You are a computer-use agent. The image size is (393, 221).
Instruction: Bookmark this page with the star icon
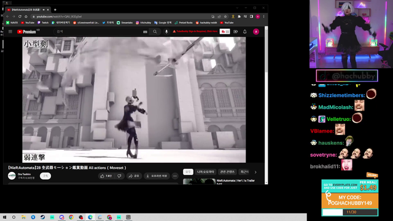(225, 17)
